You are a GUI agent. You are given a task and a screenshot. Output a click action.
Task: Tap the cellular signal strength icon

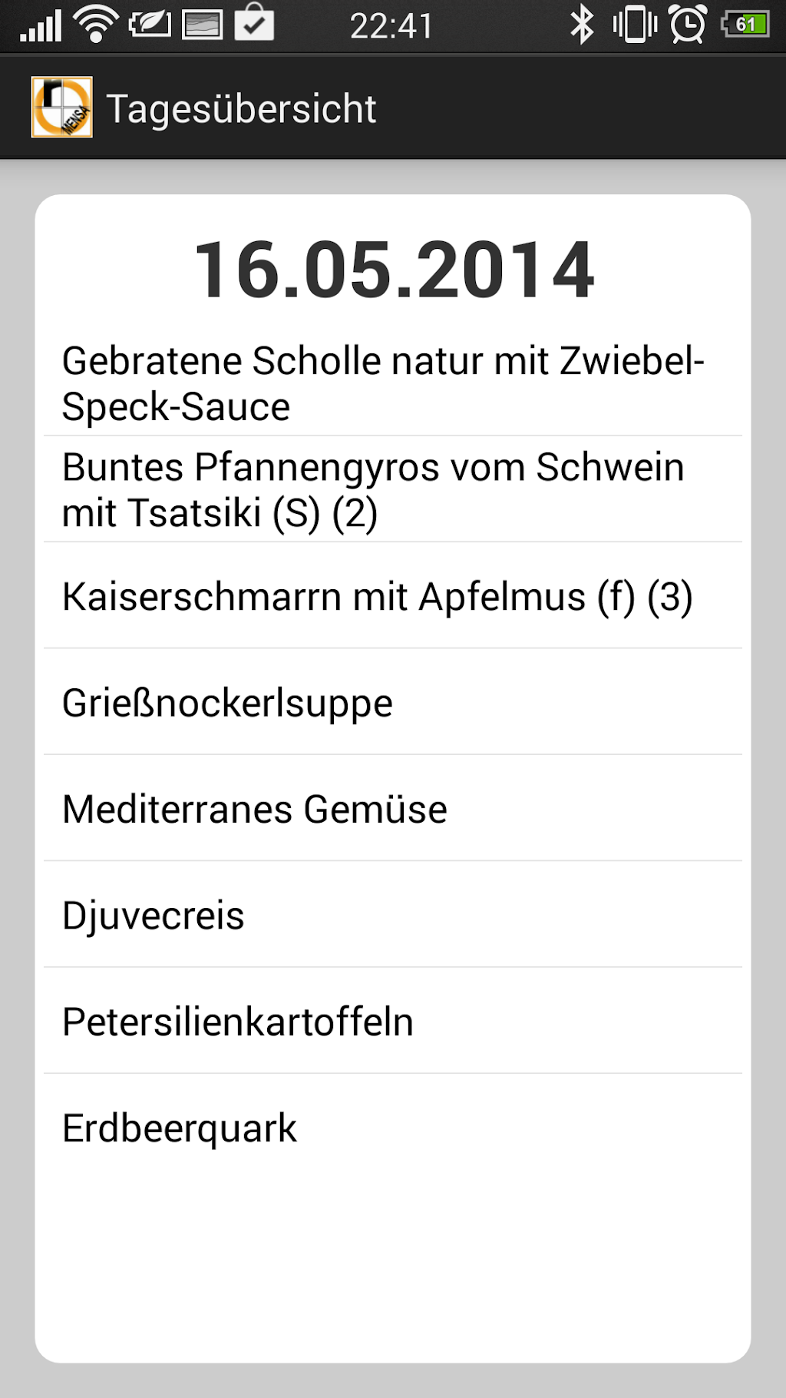[x=41, y=26]
